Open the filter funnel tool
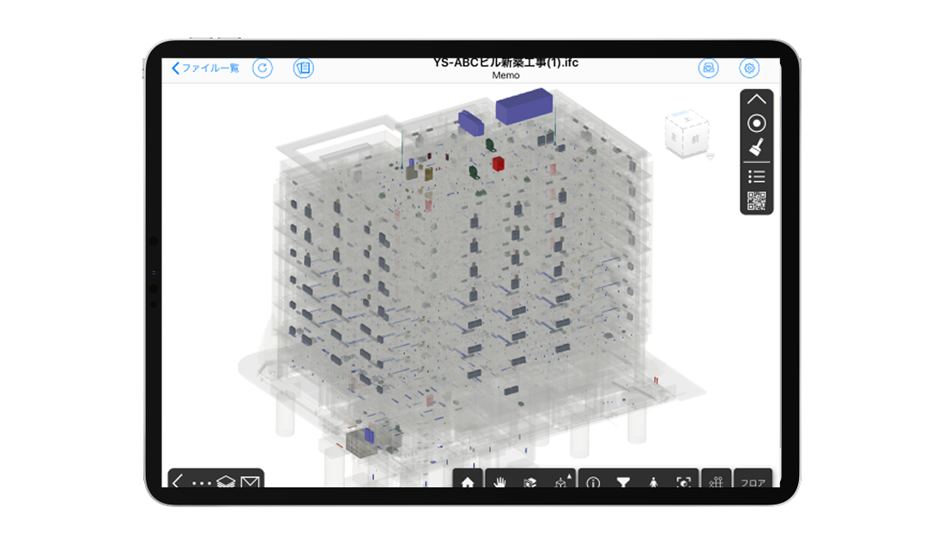 (623, 482)
